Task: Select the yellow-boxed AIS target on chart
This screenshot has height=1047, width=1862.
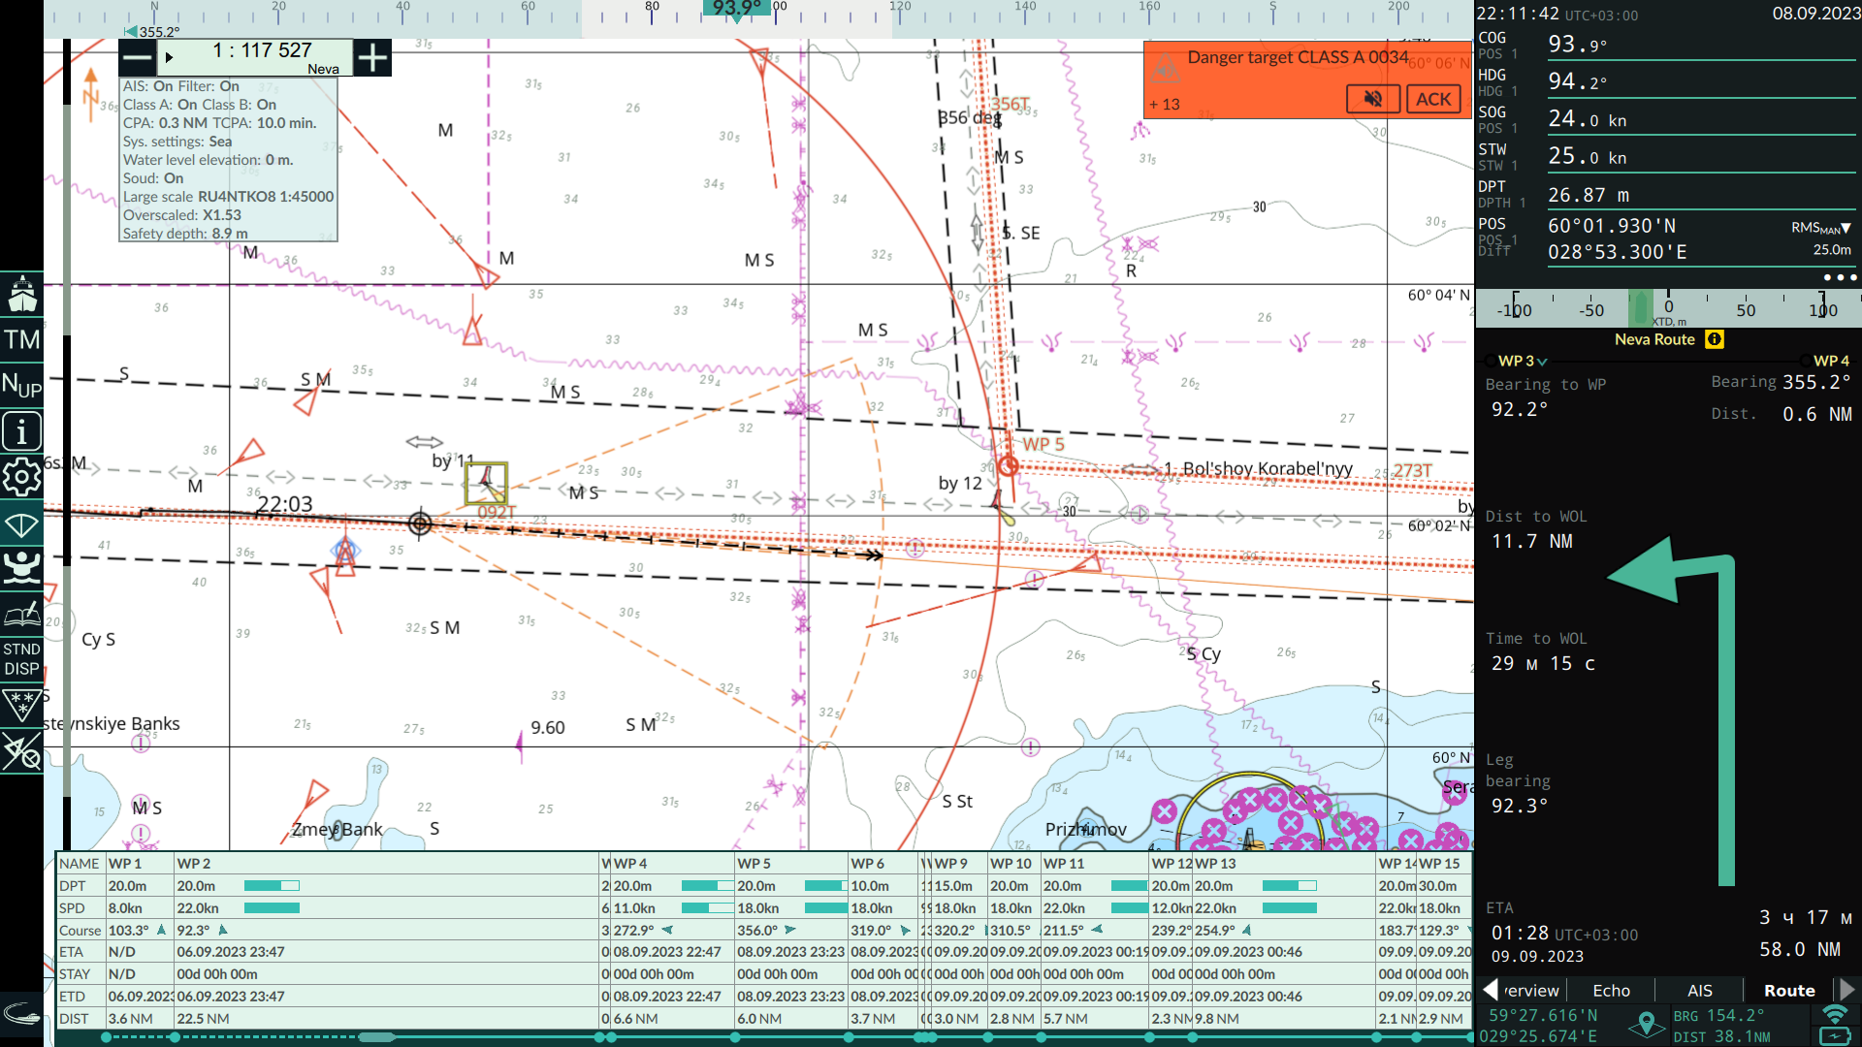Action: pos(486,483)
